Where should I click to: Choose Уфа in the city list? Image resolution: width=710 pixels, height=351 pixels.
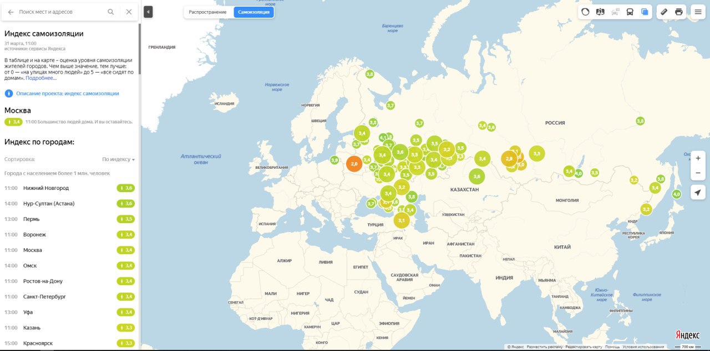(69, 312)
